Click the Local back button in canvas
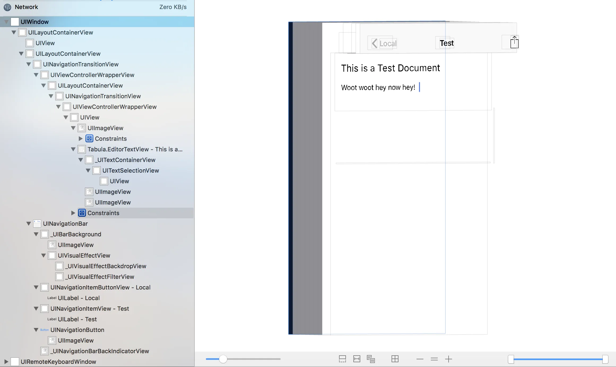This screenshot has height=367, width=616. click(x=384, y=43)
